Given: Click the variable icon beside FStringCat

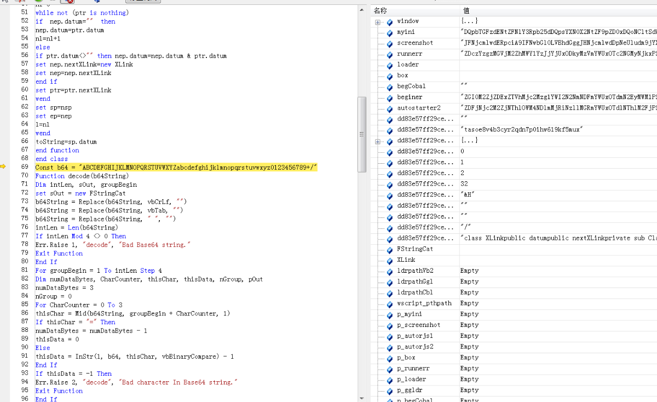Looking at the screenshot, I should pyautogui.click(x=390, y=249).
